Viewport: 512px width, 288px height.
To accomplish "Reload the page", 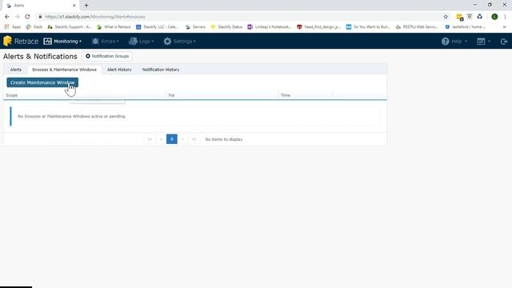I will tap(27, 17).
